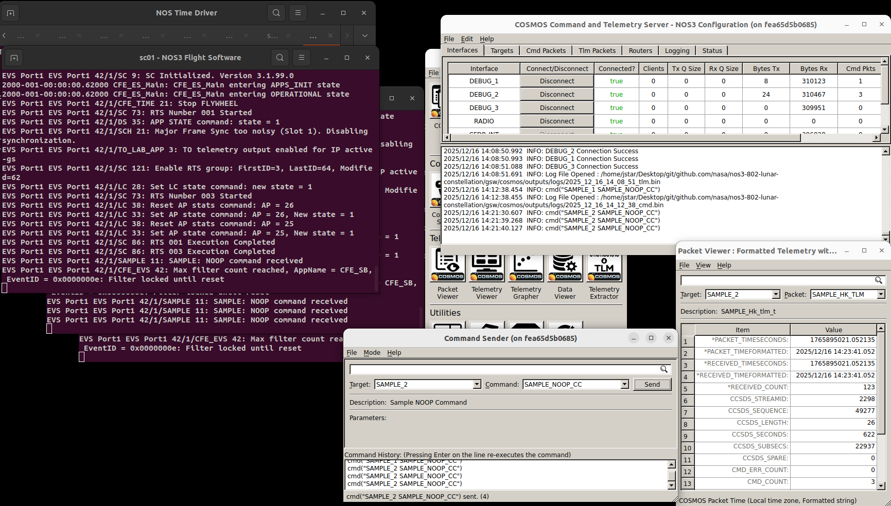This screenshot has height=506, width=891.
Task: Click search magnifier in Command Sender search box
Action: tap(664, 369)
